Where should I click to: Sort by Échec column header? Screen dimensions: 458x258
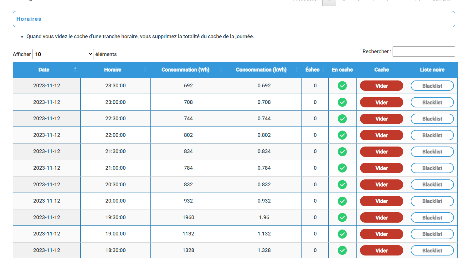[x=312, y=70]
